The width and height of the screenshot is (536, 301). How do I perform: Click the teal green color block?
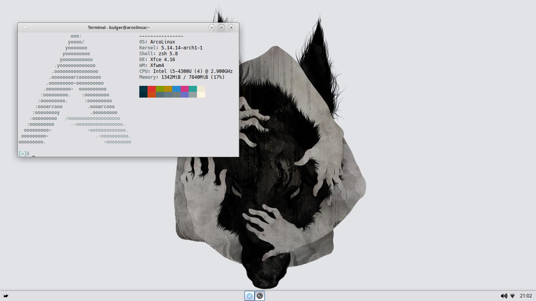pos(193,89)
